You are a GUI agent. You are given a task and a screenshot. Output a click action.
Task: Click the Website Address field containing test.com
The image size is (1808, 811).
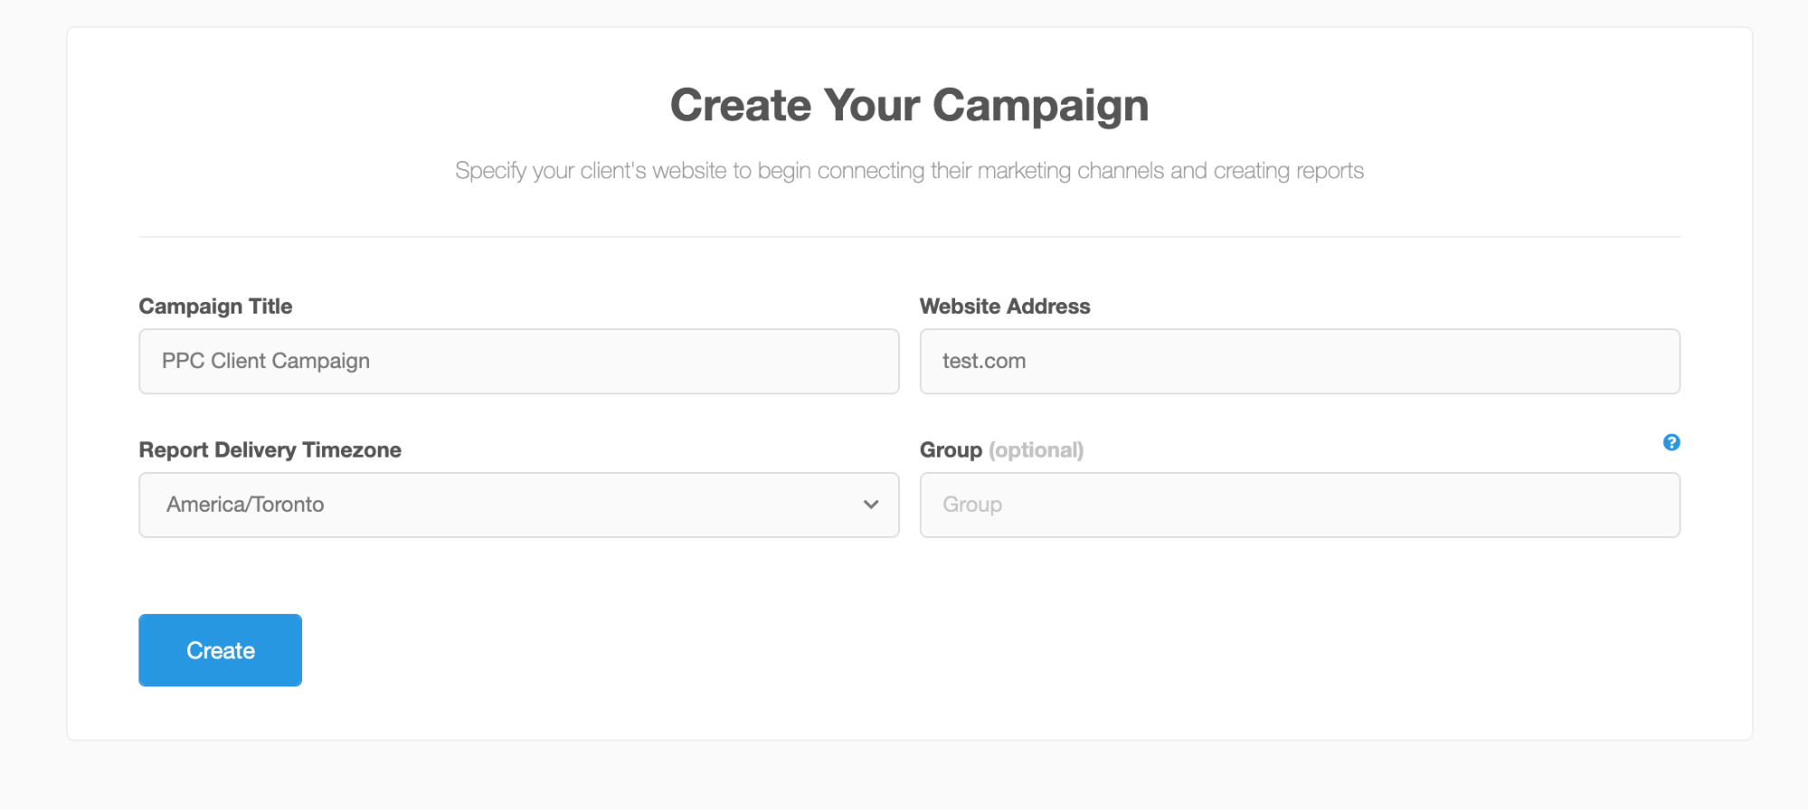click(x=1300, y=362)
